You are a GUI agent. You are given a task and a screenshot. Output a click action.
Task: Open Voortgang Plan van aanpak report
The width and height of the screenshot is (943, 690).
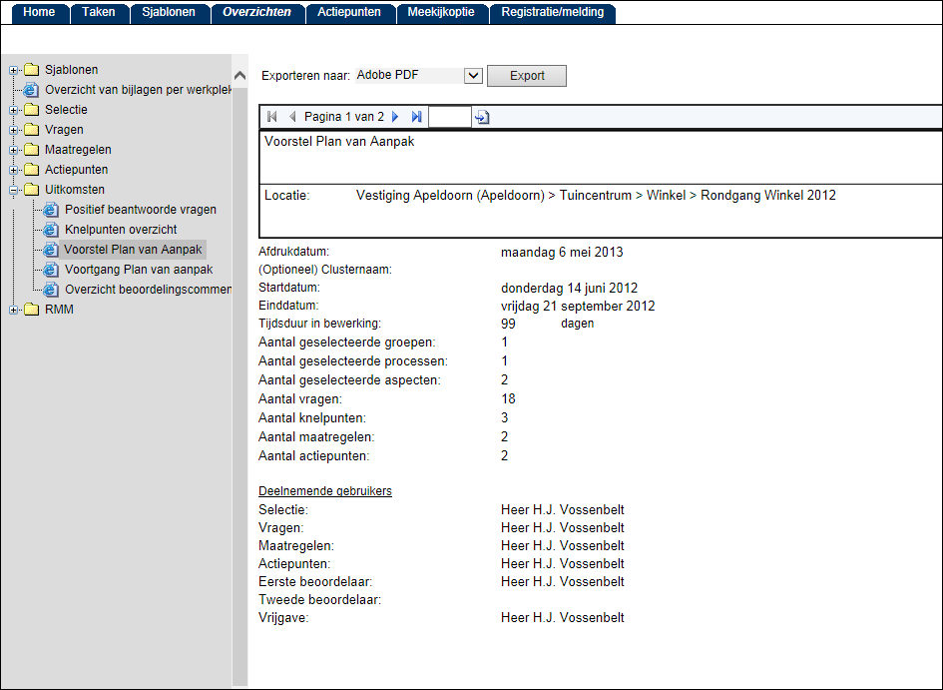point(138,270)
